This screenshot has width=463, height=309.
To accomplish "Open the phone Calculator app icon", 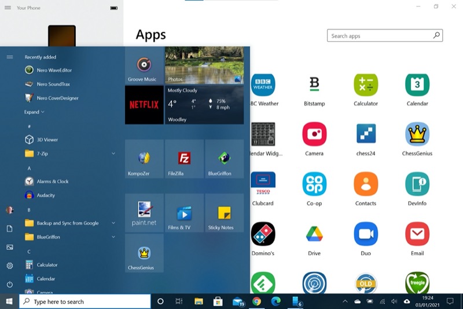I will coord(366,85).
